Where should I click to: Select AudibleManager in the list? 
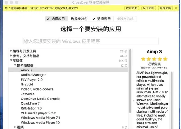click(x=68, y=75)
